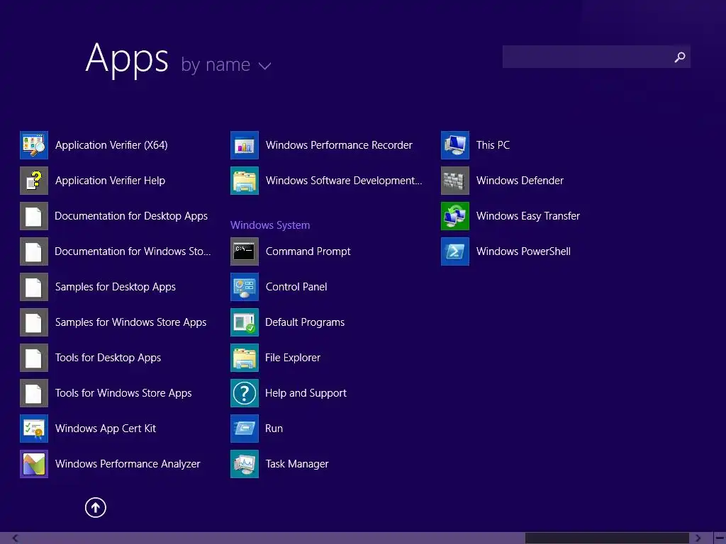Start Windows Easy Transfer icon
This screenshot has height=544, width=726.
tap(455, 216)
